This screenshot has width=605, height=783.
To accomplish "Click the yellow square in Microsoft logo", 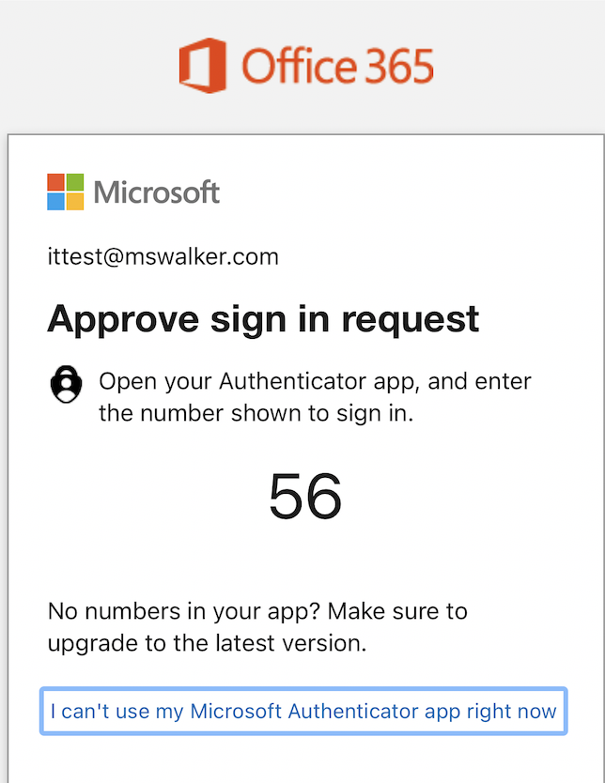I will pyautogui.click(x=74, y=201).
